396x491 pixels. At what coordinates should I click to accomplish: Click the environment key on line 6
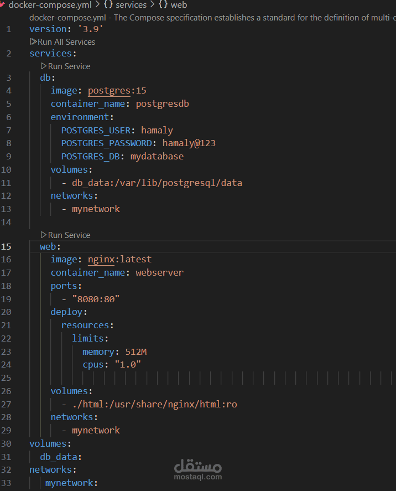point(80,117)
